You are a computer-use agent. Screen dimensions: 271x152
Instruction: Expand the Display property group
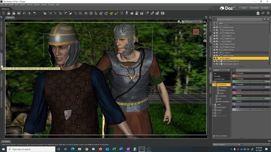(x=213, y=110)
